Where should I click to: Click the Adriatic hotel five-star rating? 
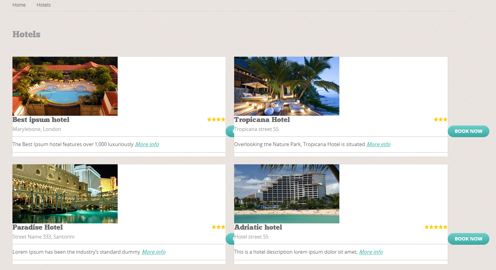[x=436, y=227]
